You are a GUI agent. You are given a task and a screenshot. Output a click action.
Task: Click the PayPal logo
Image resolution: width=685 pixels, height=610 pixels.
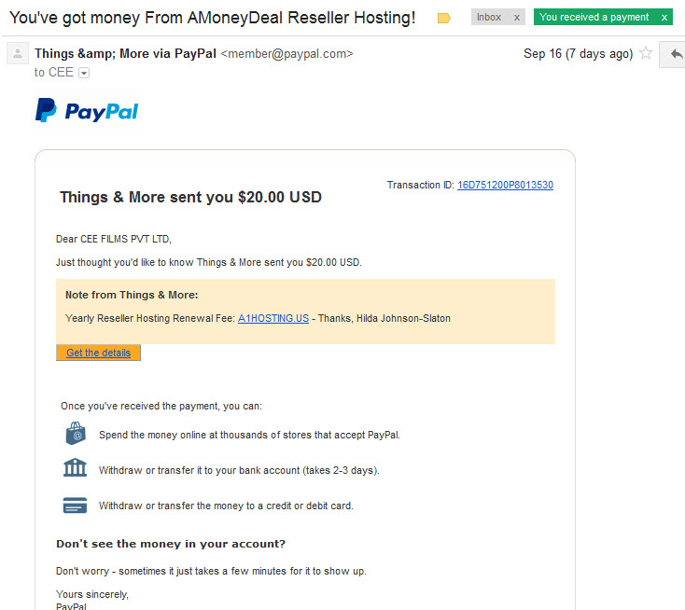[x=87, y=111]
